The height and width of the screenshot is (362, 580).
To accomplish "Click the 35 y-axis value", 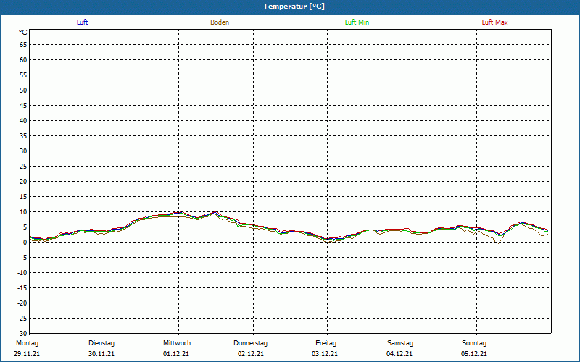I will click(23, 136).
